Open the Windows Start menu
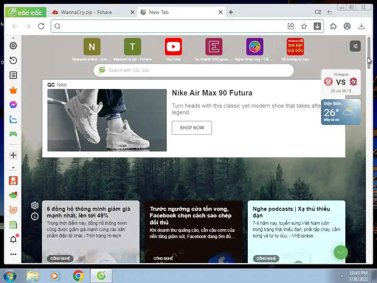Screen dimensions: 377x283 (10, 276)
